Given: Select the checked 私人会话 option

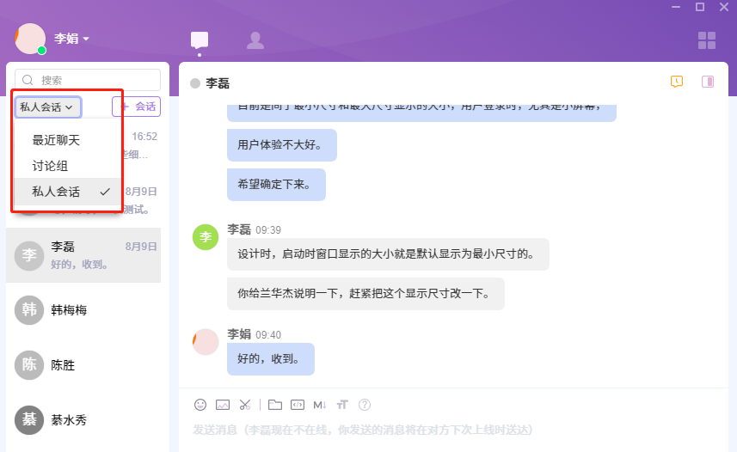Looking at the screenshot, I should pos(56,192).
